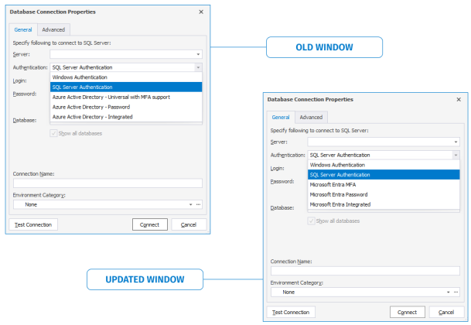
Task: Close the updated Database Connection Properties window
Action: tap(459, 100)
